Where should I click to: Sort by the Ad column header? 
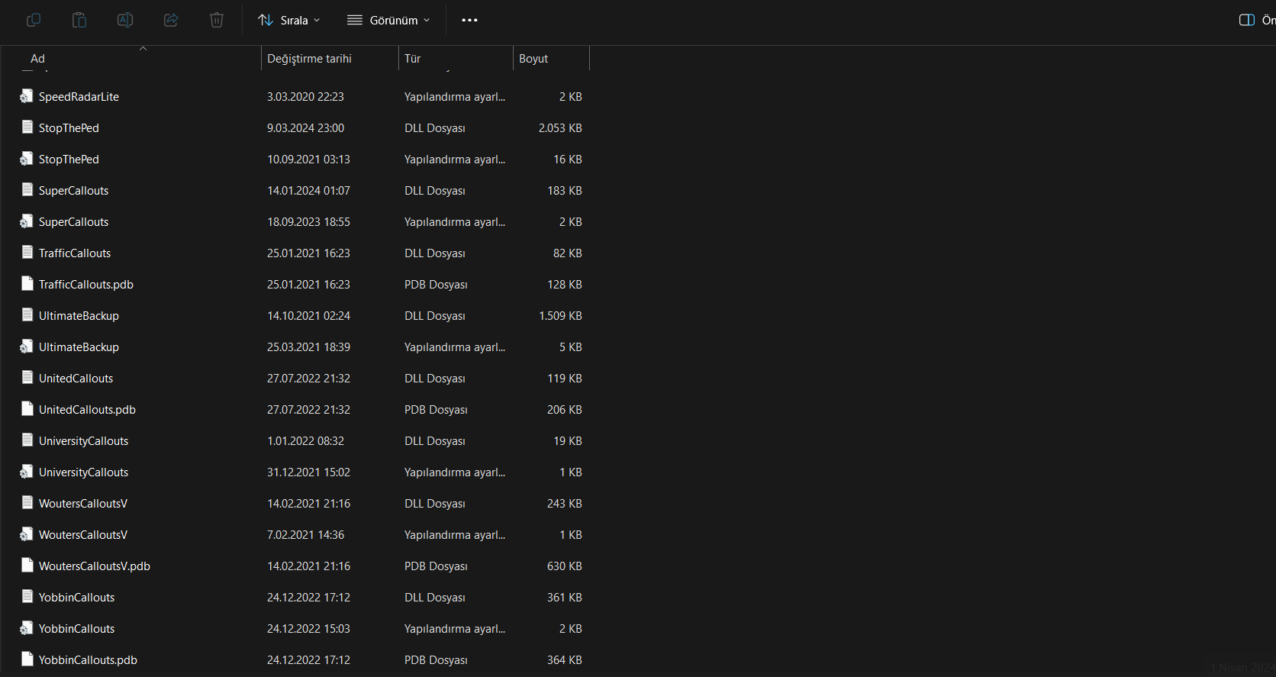coord(37,59)
